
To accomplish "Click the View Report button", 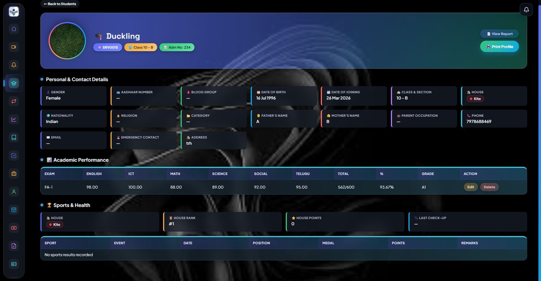I will click(x=499, y=34).
